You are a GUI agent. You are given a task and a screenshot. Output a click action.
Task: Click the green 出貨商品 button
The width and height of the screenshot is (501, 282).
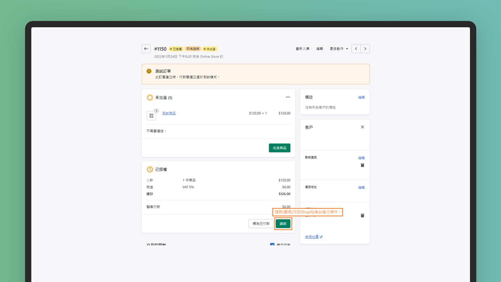[280, 148]
